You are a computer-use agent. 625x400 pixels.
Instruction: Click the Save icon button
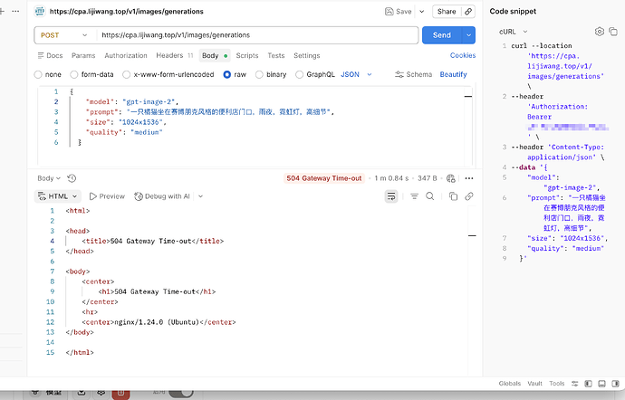point(399,12)
